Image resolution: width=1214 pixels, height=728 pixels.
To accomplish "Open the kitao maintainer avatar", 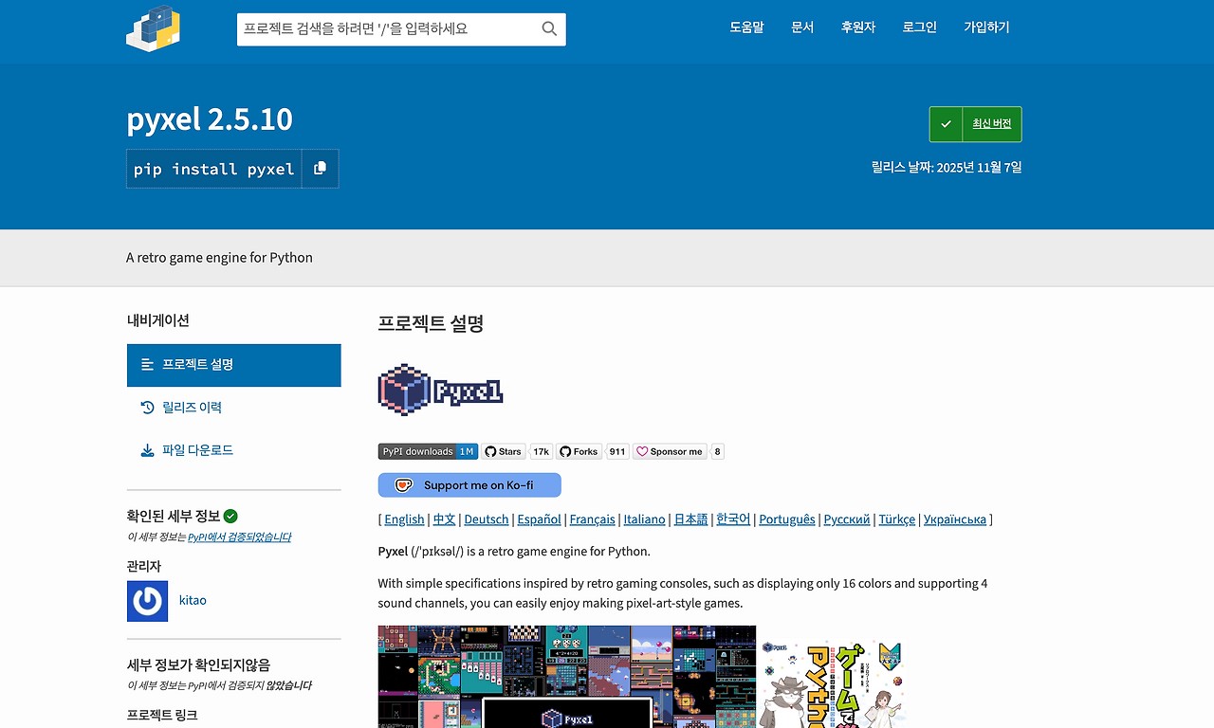I will point(147,601).
